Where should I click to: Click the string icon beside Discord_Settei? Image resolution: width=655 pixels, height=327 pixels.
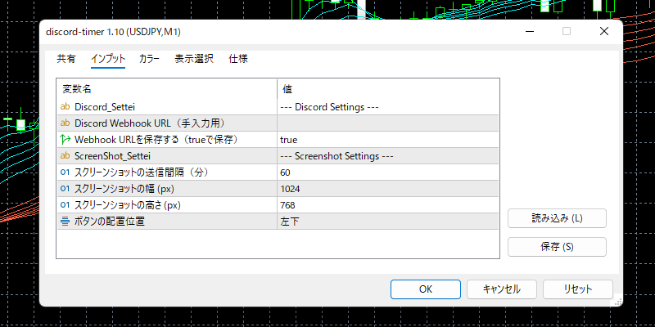click(65, 106)
